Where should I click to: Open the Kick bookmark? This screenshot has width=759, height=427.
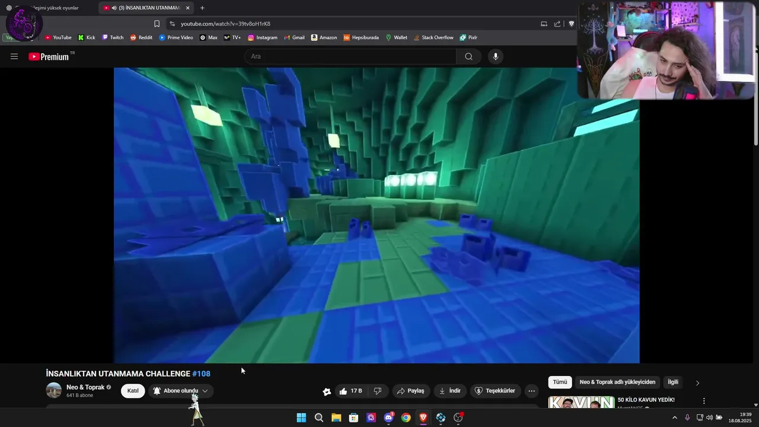87,37
